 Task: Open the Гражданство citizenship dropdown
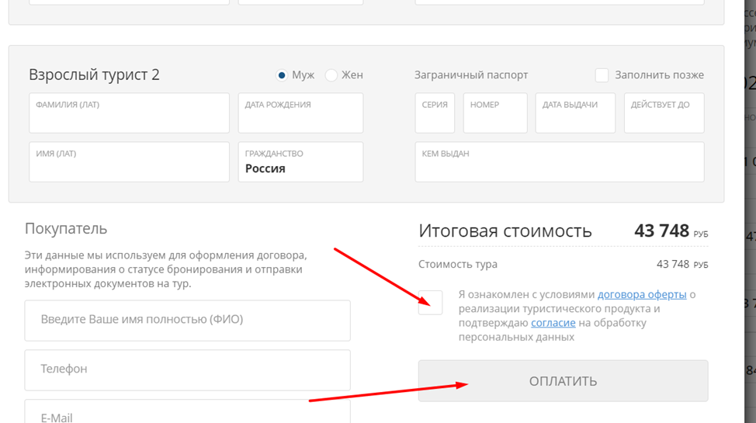click(300, 162)
